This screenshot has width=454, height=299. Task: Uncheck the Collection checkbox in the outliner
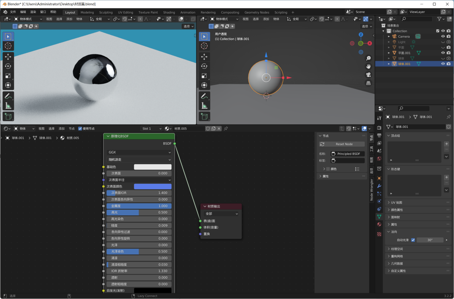[438, 31]
